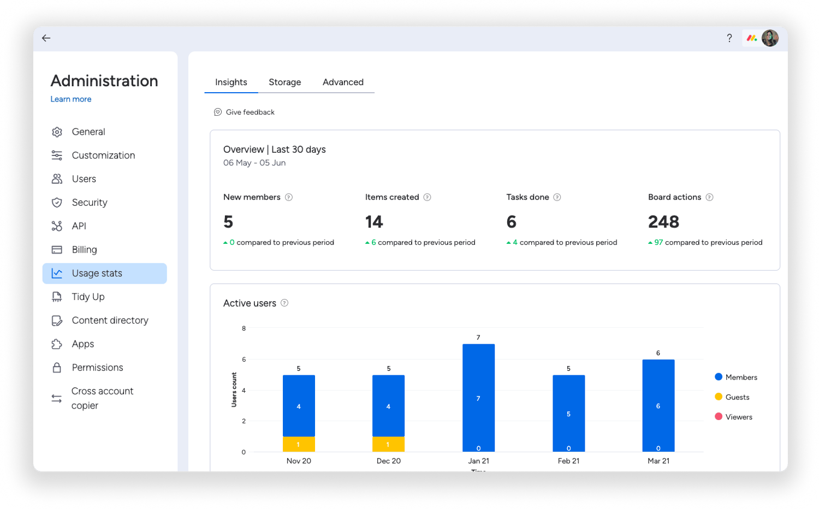This screenshot has height=509, width=819.
Task: Click the info icon beside Tasks done
Action: [x=557, y=197]
